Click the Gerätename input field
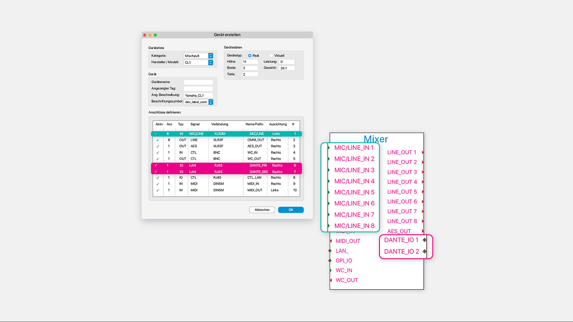Viewport: 573px width, 322px height. (198, 82)
